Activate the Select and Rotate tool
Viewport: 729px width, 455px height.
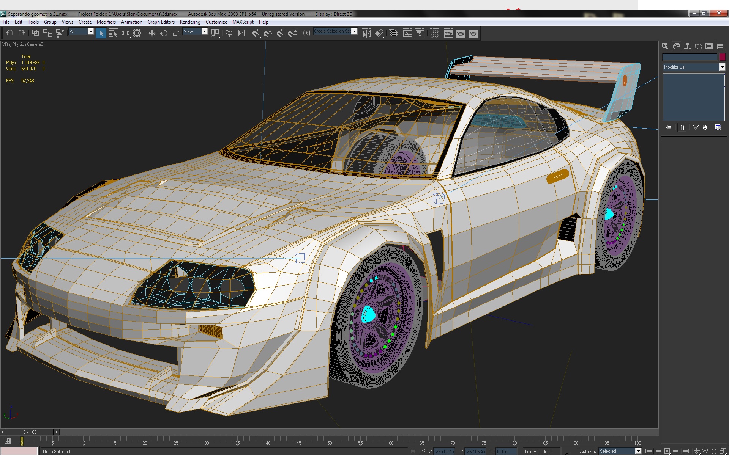[164, 33]
